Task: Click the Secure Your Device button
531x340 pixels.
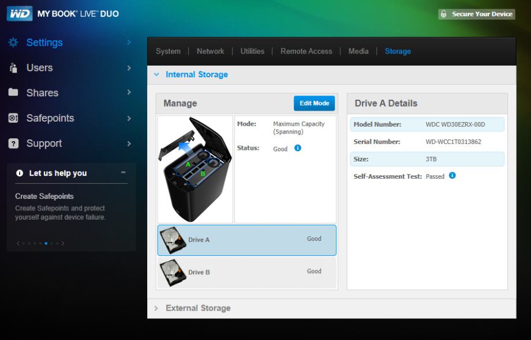Action: [x=477, y=14]
